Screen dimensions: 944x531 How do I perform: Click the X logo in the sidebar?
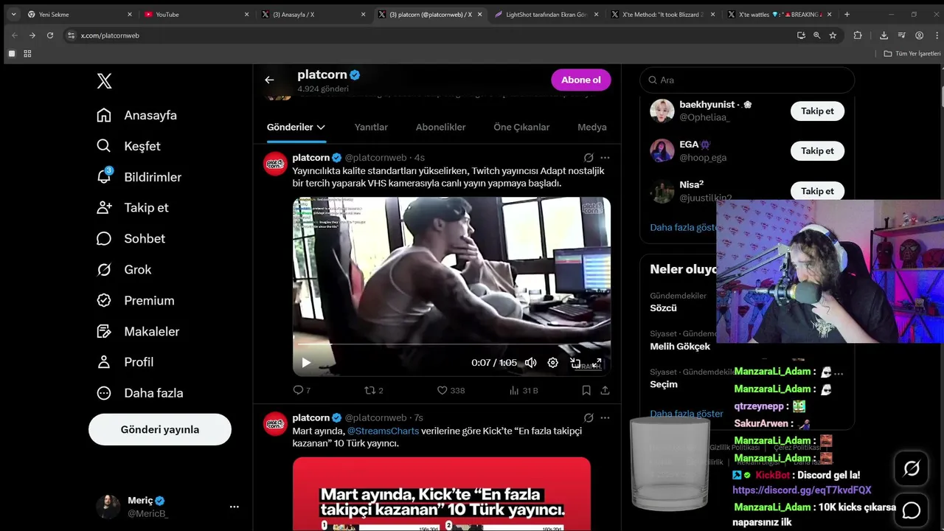coord(104,81)
